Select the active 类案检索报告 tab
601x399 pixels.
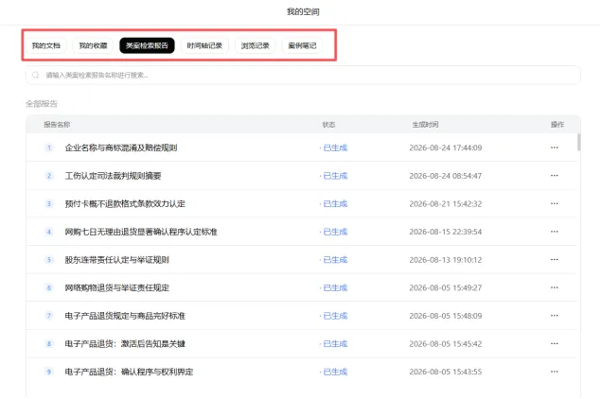pos(148,45)
